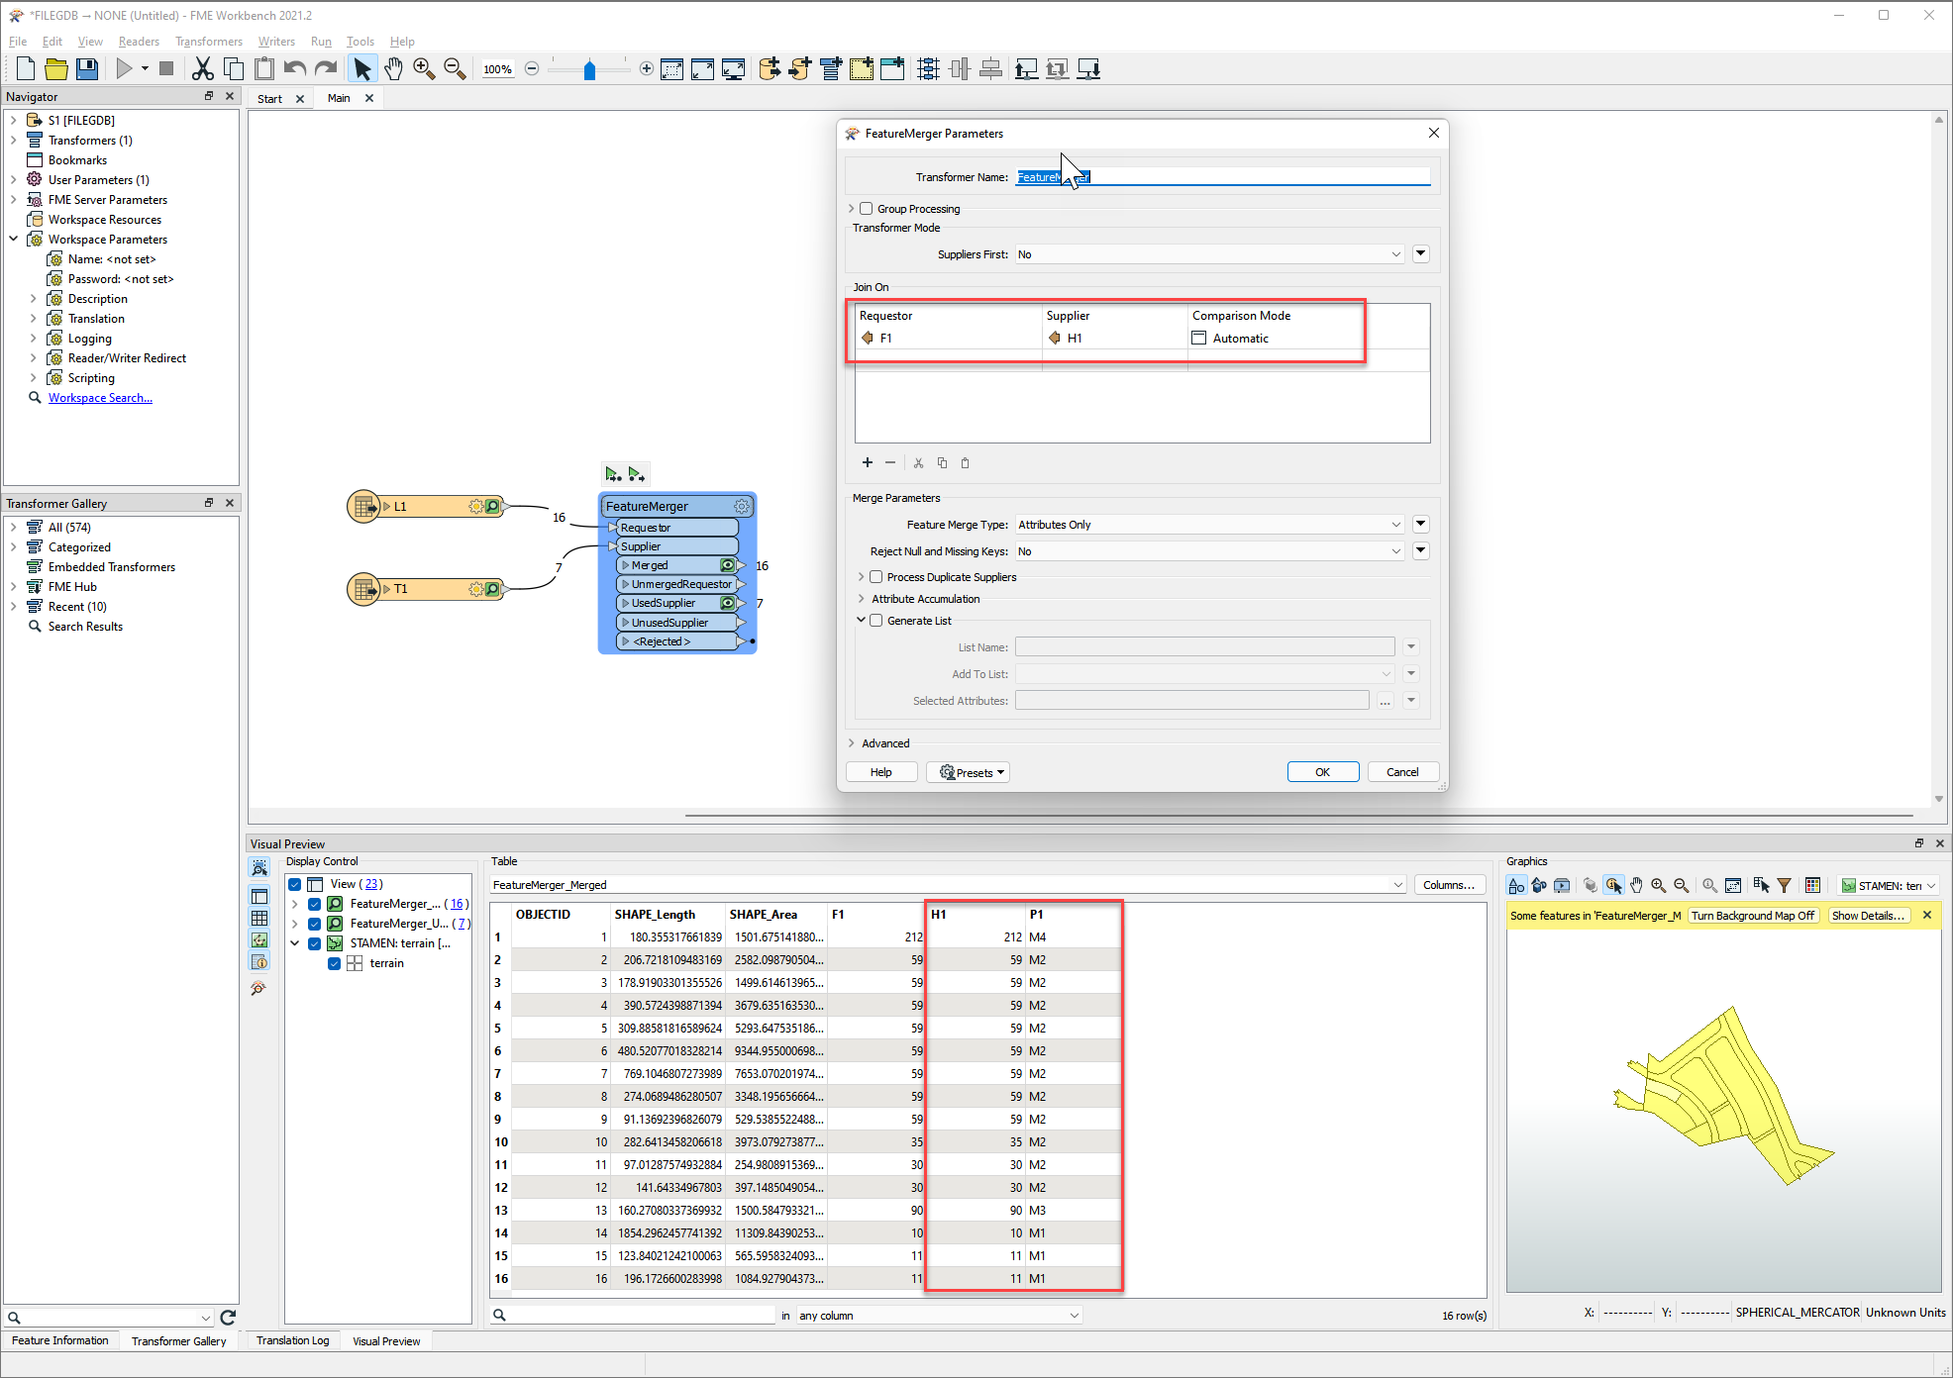The height and width of the screenshot is (1378, 1953).
Task: Select the pointer tool in the main toolbar
Action: click(362, 68)
